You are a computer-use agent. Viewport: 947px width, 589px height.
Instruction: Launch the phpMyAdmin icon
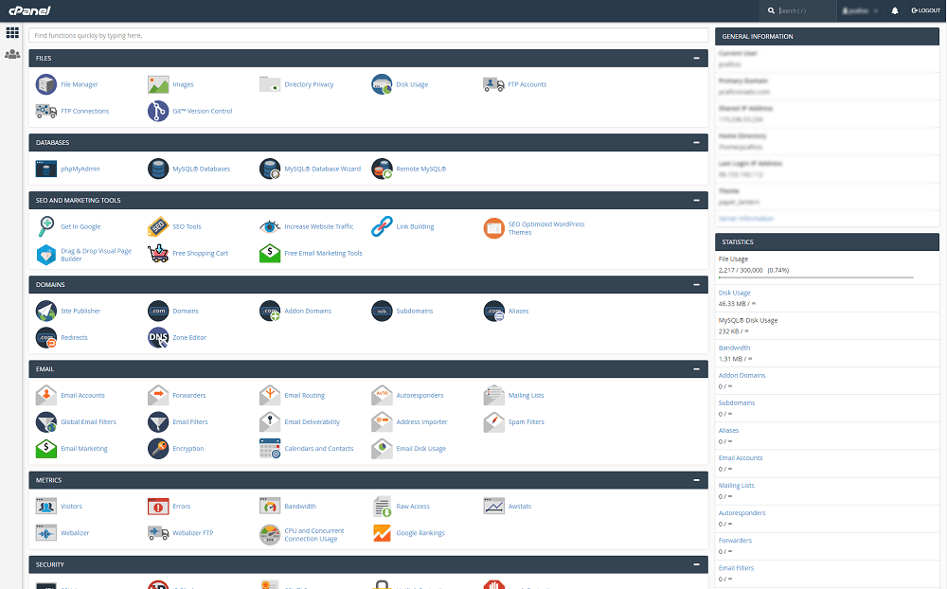(x=45, y=169)
